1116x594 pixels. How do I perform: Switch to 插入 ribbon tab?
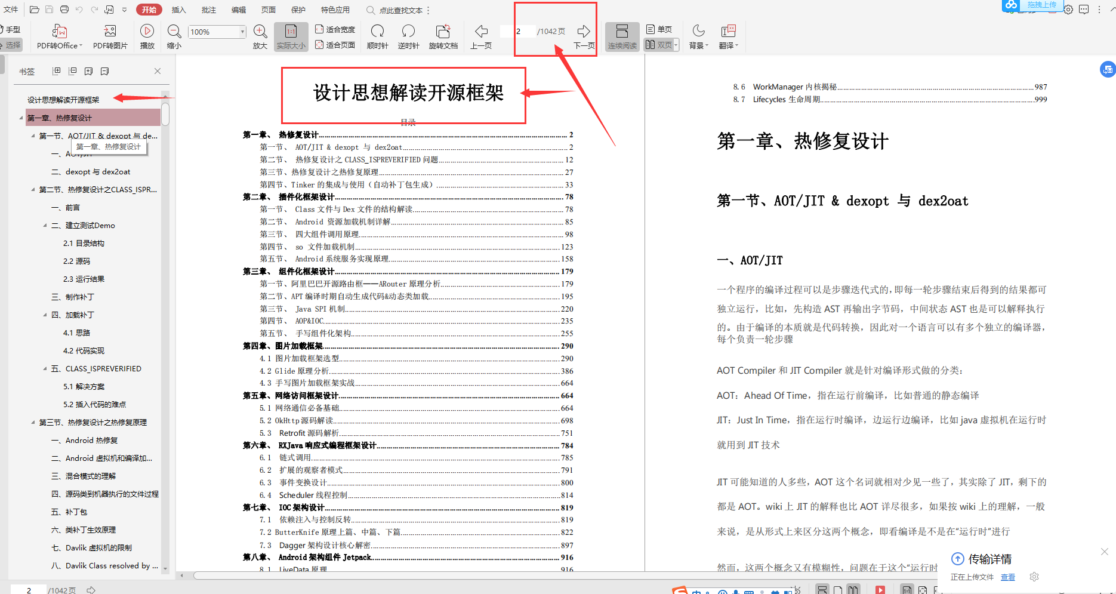pos(179,10)
